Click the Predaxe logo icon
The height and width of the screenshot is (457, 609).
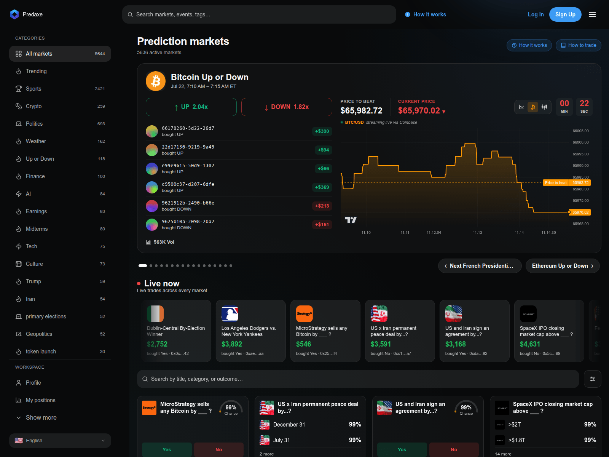tap(14, 14)
